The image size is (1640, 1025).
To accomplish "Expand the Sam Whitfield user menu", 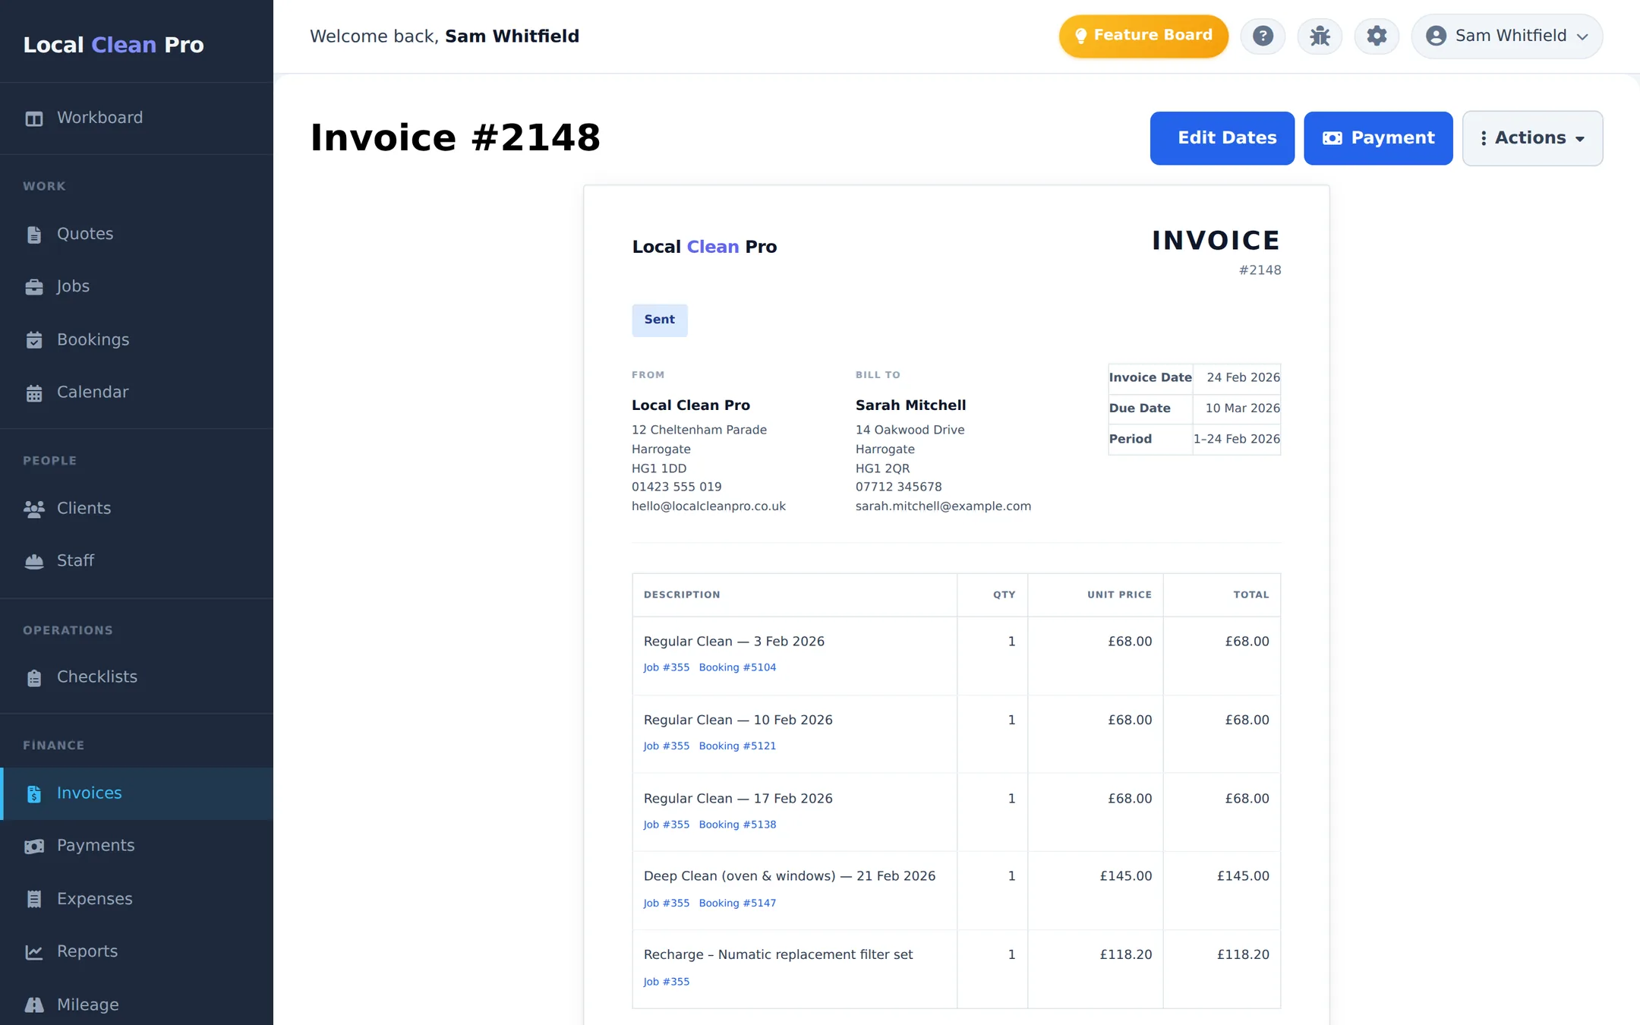I will [x=1506, y=36].
